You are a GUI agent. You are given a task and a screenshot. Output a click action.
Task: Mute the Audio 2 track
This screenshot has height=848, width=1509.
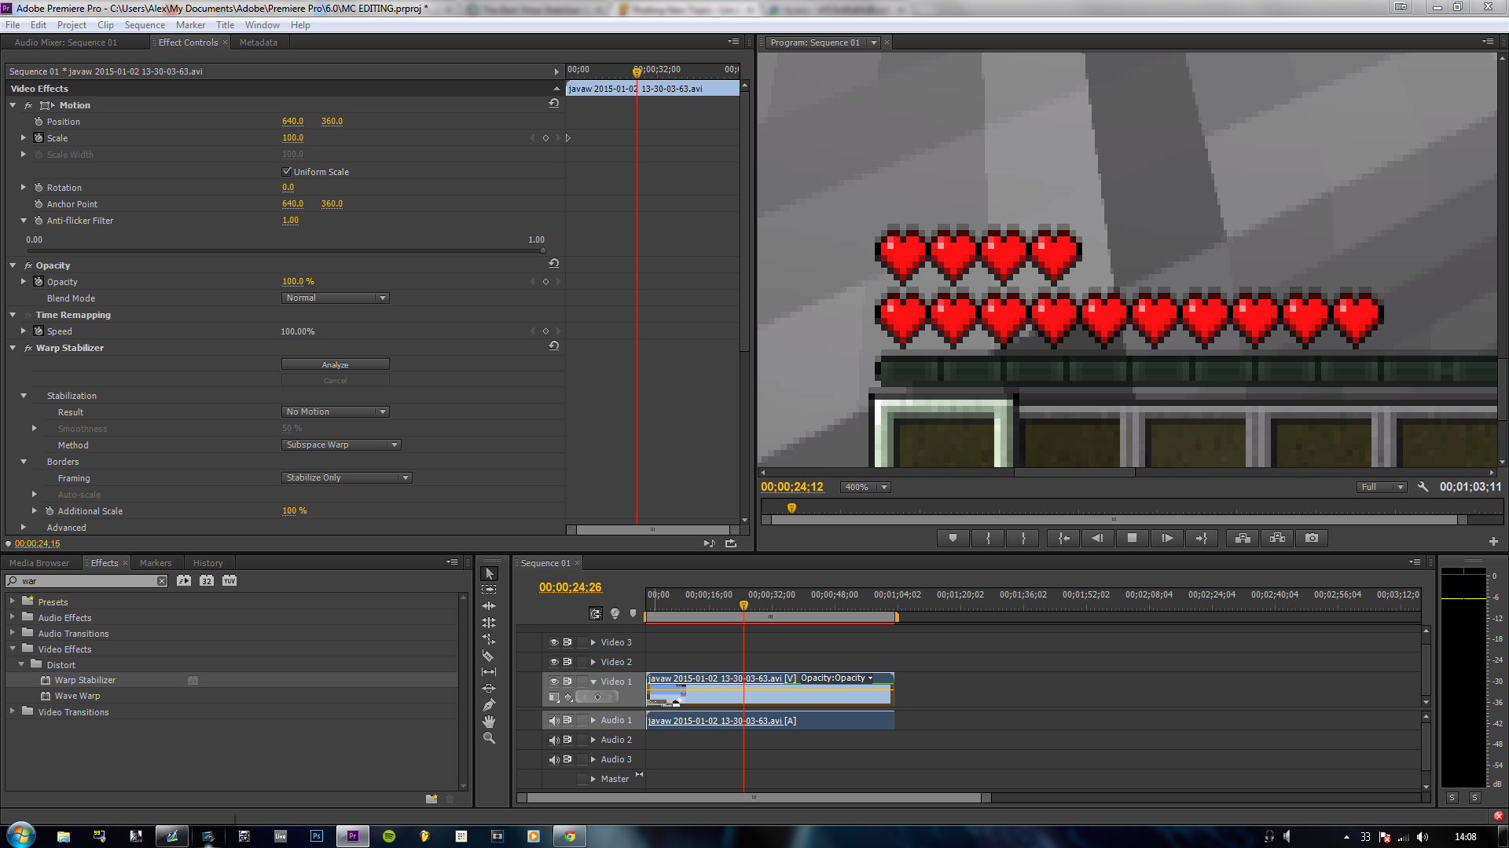pos(554,740)
